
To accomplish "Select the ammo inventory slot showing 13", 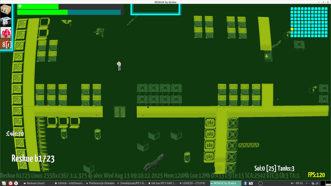I will [x=6, y=21].
